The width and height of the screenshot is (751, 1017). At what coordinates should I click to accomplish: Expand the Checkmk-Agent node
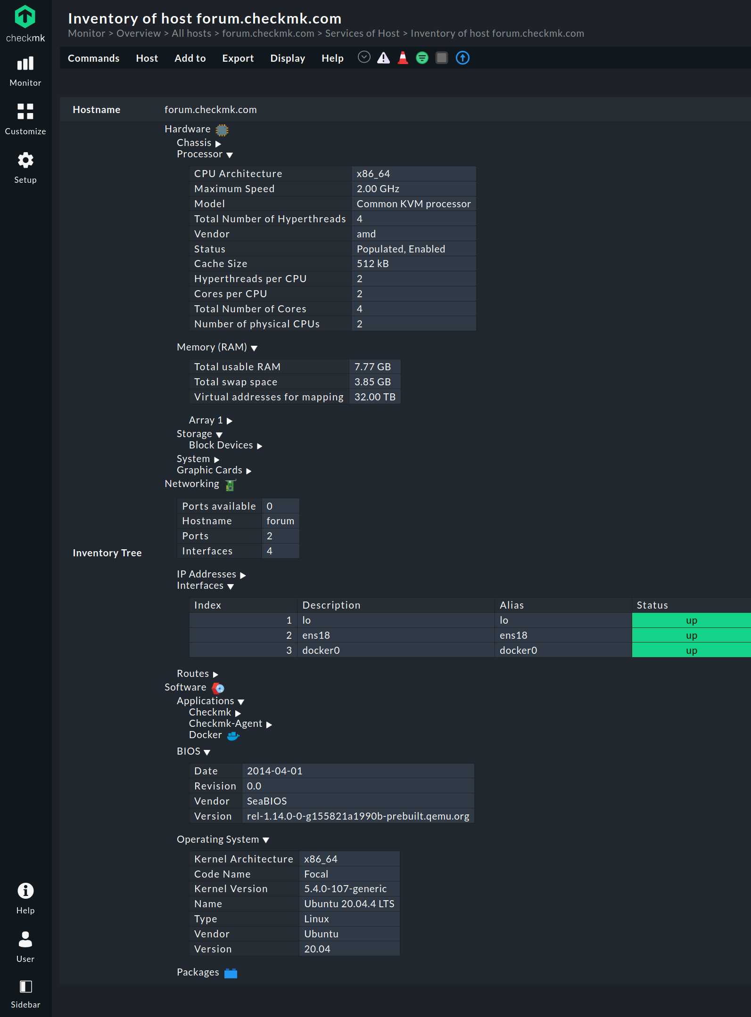[269, 724]
